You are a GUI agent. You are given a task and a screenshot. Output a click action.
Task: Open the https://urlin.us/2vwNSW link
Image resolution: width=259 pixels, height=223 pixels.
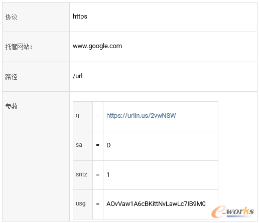(141, 116)
